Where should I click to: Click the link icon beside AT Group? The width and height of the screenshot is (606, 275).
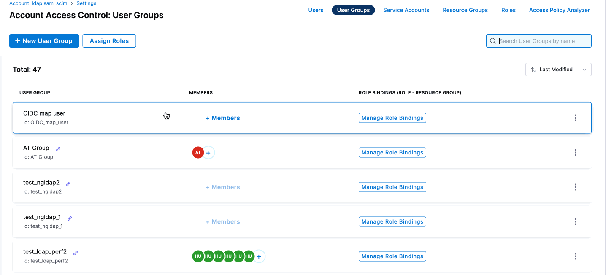click(x=58, y=149)
